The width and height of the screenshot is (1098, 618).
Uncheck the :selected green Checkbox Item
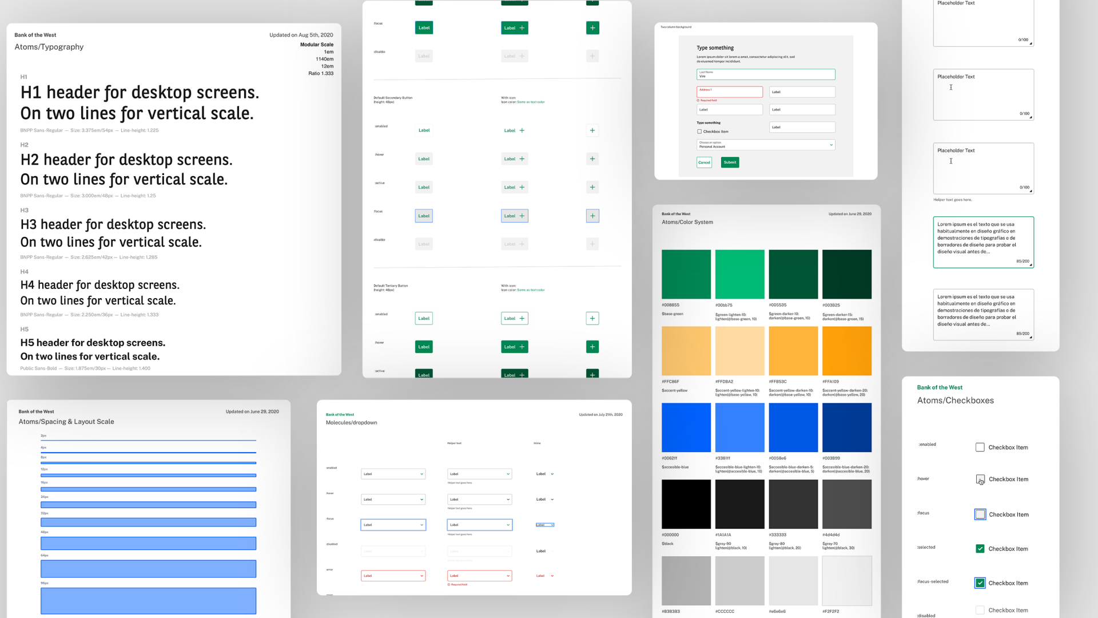(x=980, y=548)
